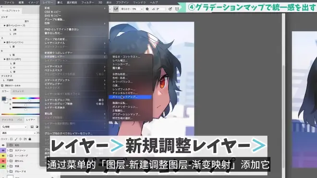Open the ヘルプ menu
This screenshot has width=317, height=178.
[154, 2]
